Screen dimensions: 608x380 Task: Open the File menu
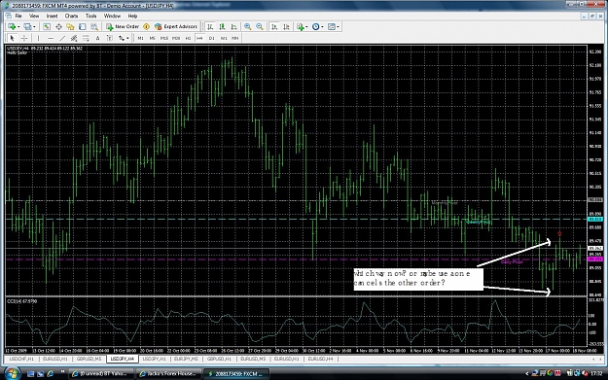[x=18, y=16]
